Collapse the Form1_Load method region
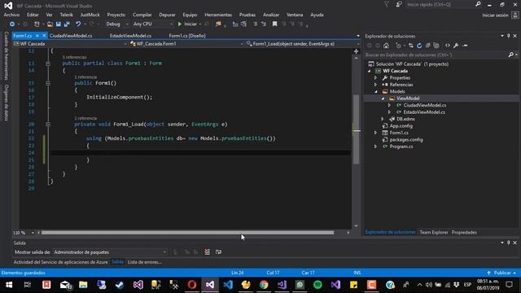This screenshot has width=521, height=293. click(48, 125)
